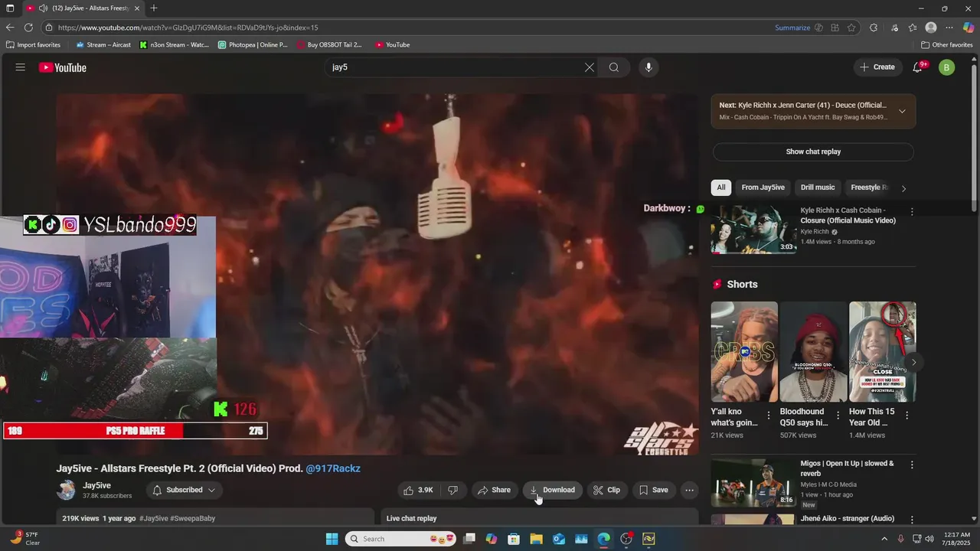Run search with the magnifier button
The width and height of the screenshot is (980, 551).
click(x=614, y=67)
